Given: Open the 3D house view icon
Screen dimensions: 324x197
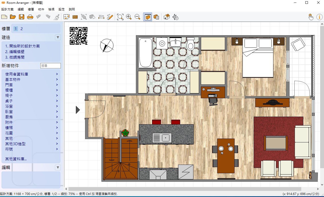Looking at the screenshot, I should [167, 17].
